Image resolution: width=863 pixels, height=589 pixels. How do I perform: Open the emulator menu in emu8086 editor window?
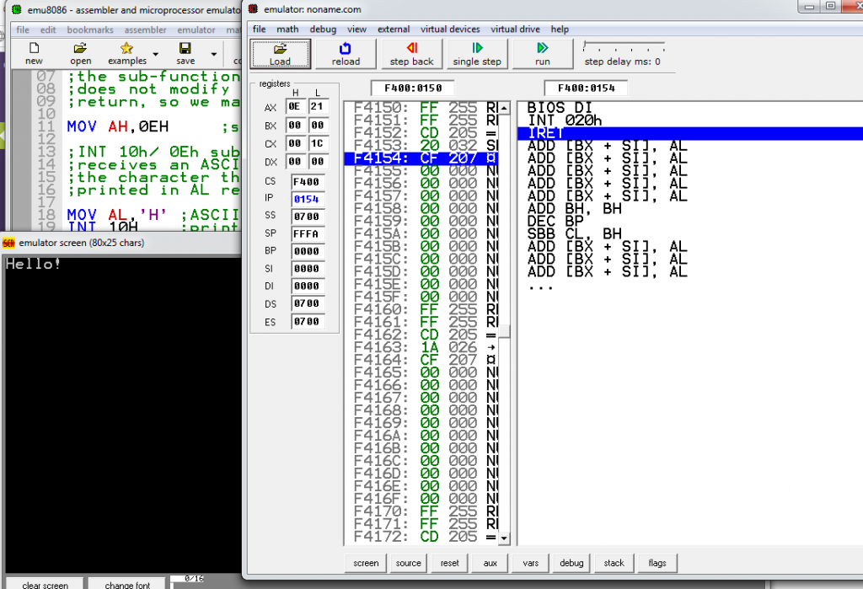[196, 29]
